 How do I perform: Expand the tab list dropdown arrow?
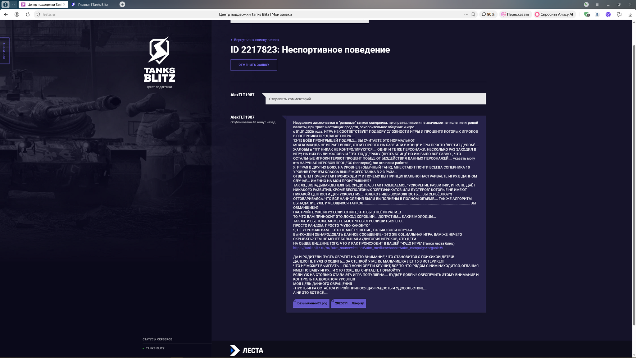coord(13,4)
